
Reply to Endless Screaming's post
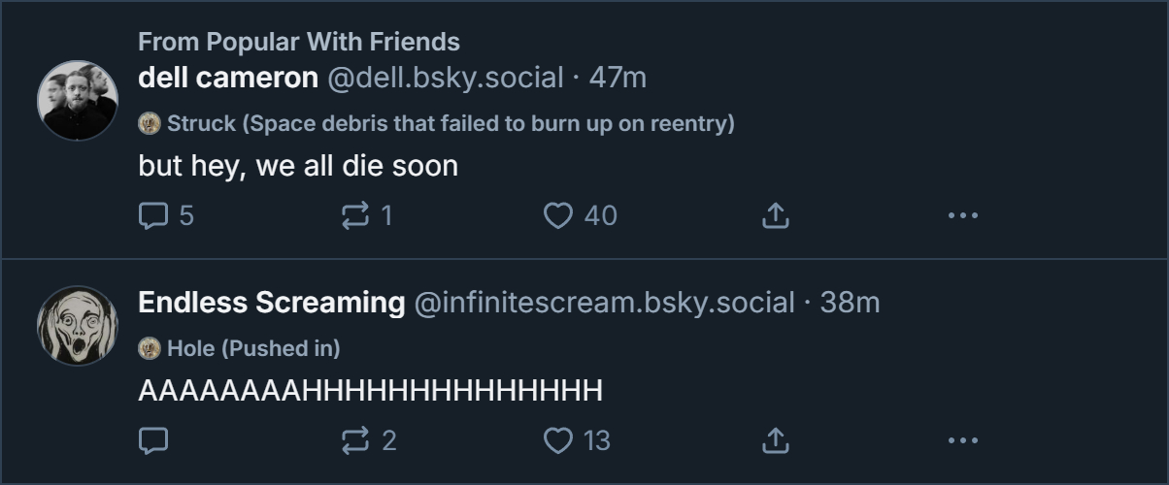pos(154,441)
